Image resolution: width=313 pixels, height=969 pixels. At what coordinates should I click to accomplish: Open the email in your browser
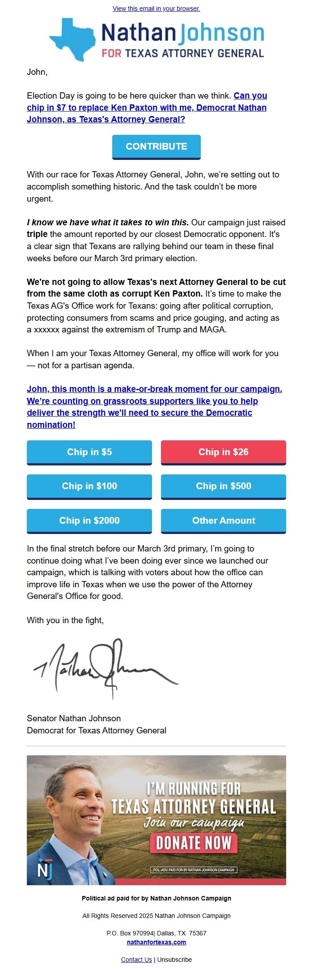[x=156, y=8]
